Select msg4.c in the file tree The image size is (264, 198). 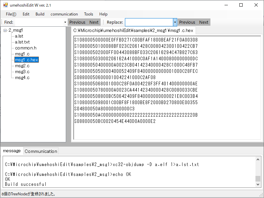tap(22, 78)
